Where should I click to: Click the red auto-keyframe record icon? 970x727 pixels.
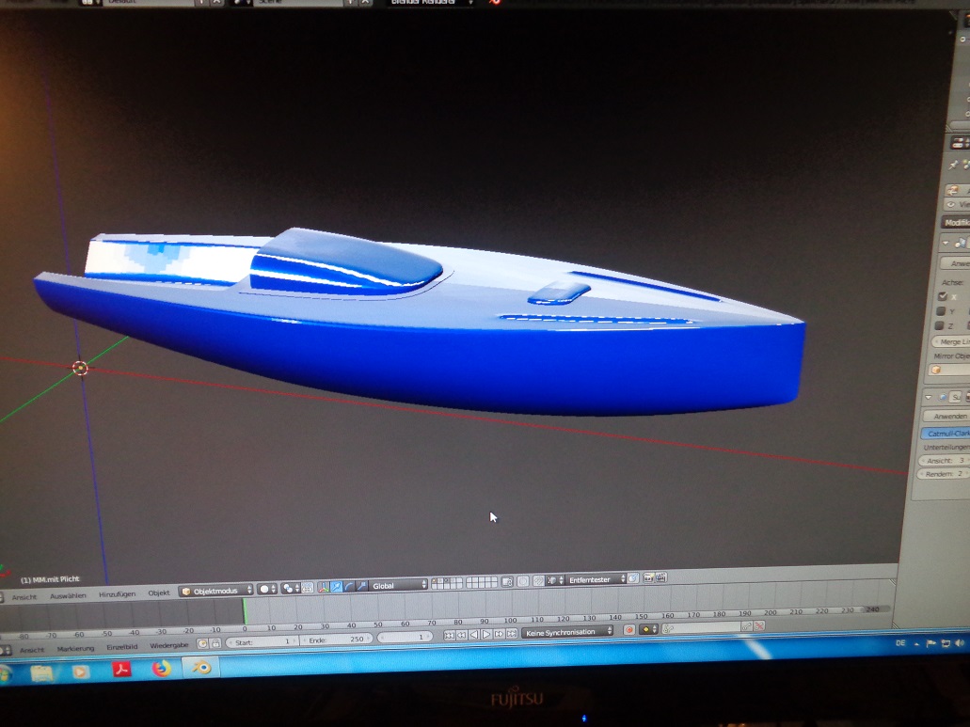pyautogui.click(x=629, y=629)
